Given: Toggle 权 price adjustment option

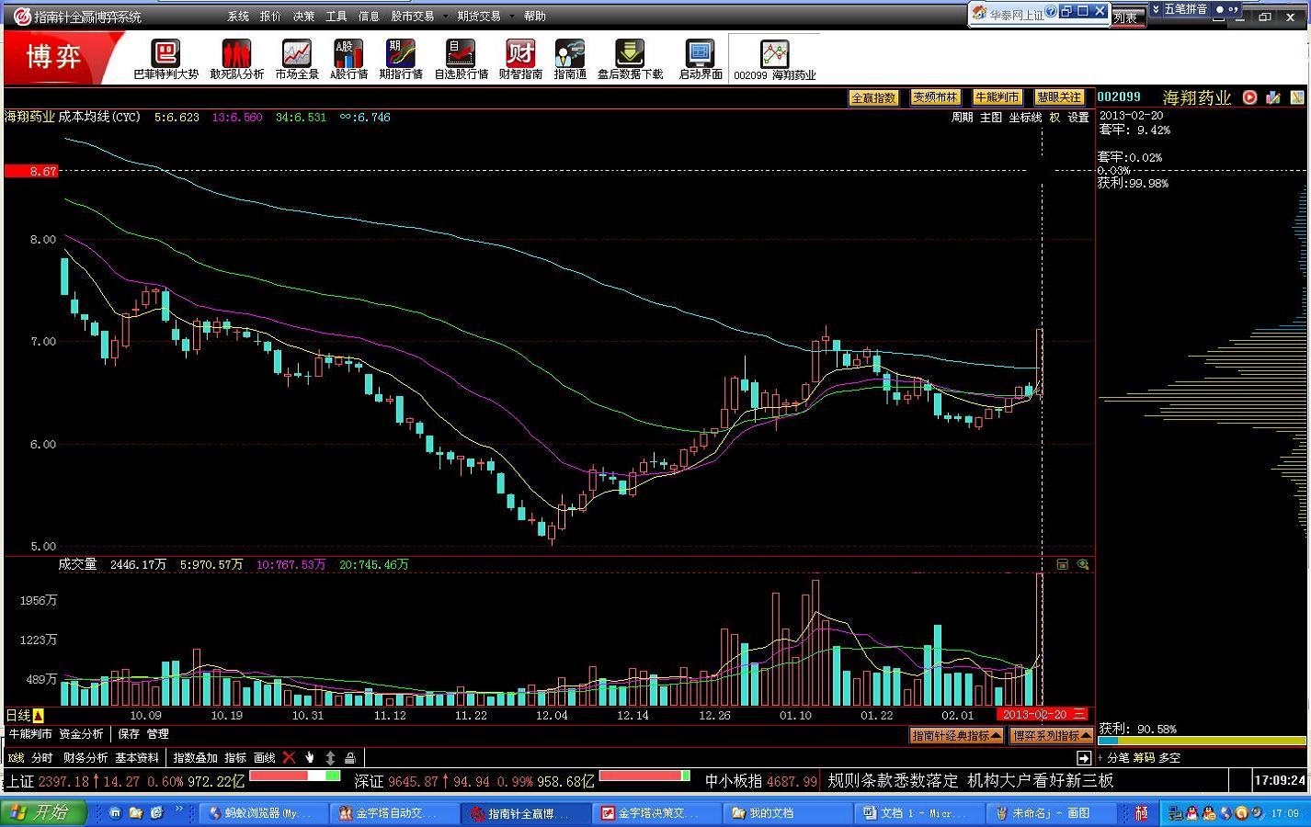Looking at the screenshot, I should [1054, 118].
